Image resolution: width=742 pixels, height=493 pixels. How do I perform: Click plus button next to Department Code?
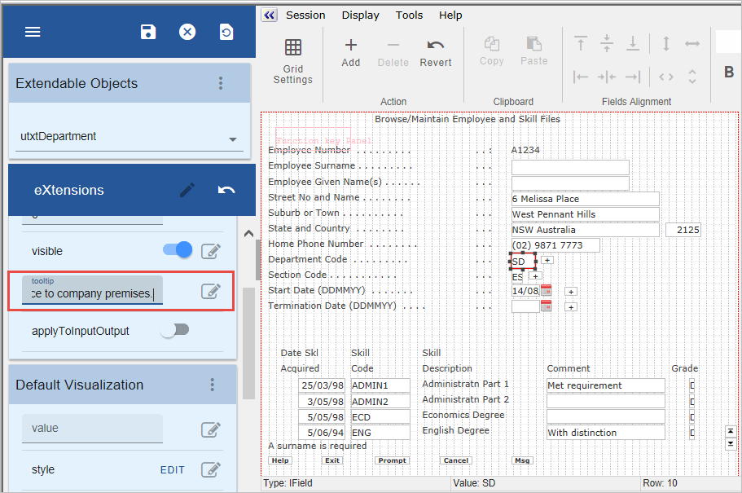click(x=547, y=260)
